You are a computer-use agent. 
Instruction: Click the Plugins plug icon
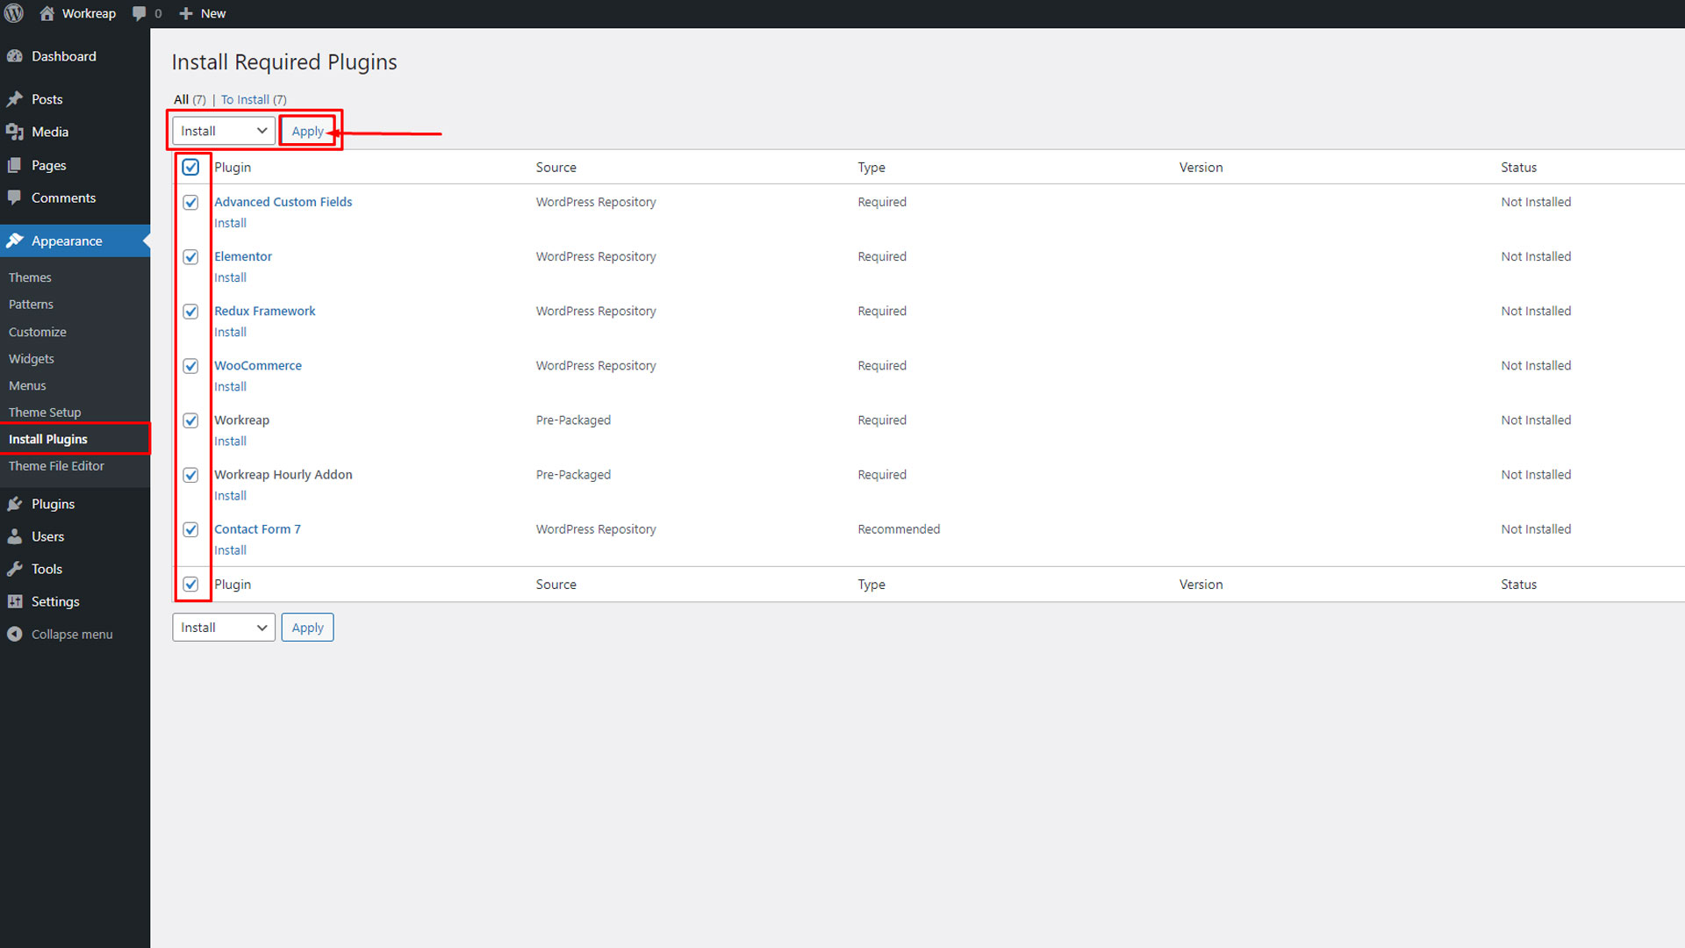coord(15,504)
